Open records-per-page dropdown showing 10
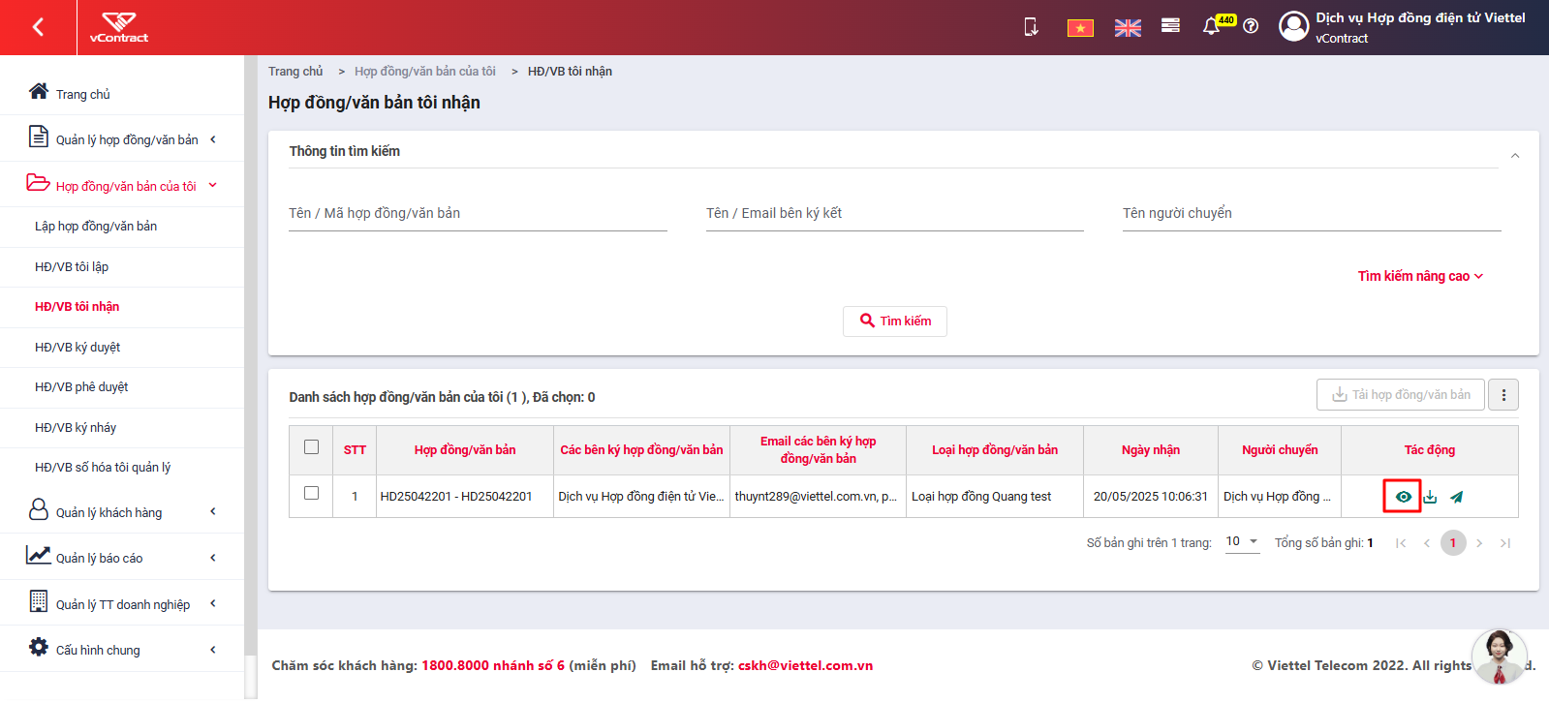This screenshot has height=703, width=1549. [x=1242, y=542]
